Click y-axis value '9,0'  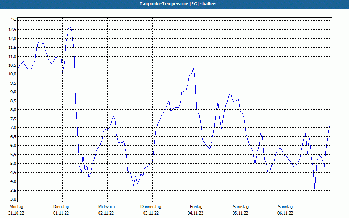(x=13, y=92)
